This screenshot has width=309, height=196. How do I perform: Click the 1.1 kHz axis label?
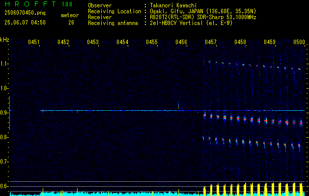click(3, 64)
